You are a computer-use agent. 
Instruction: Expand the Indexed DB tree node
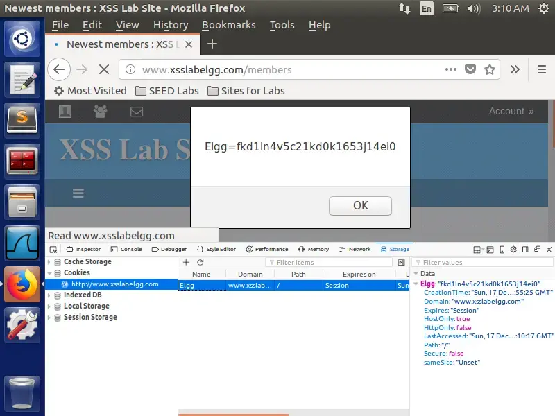(x=49, y=295)
